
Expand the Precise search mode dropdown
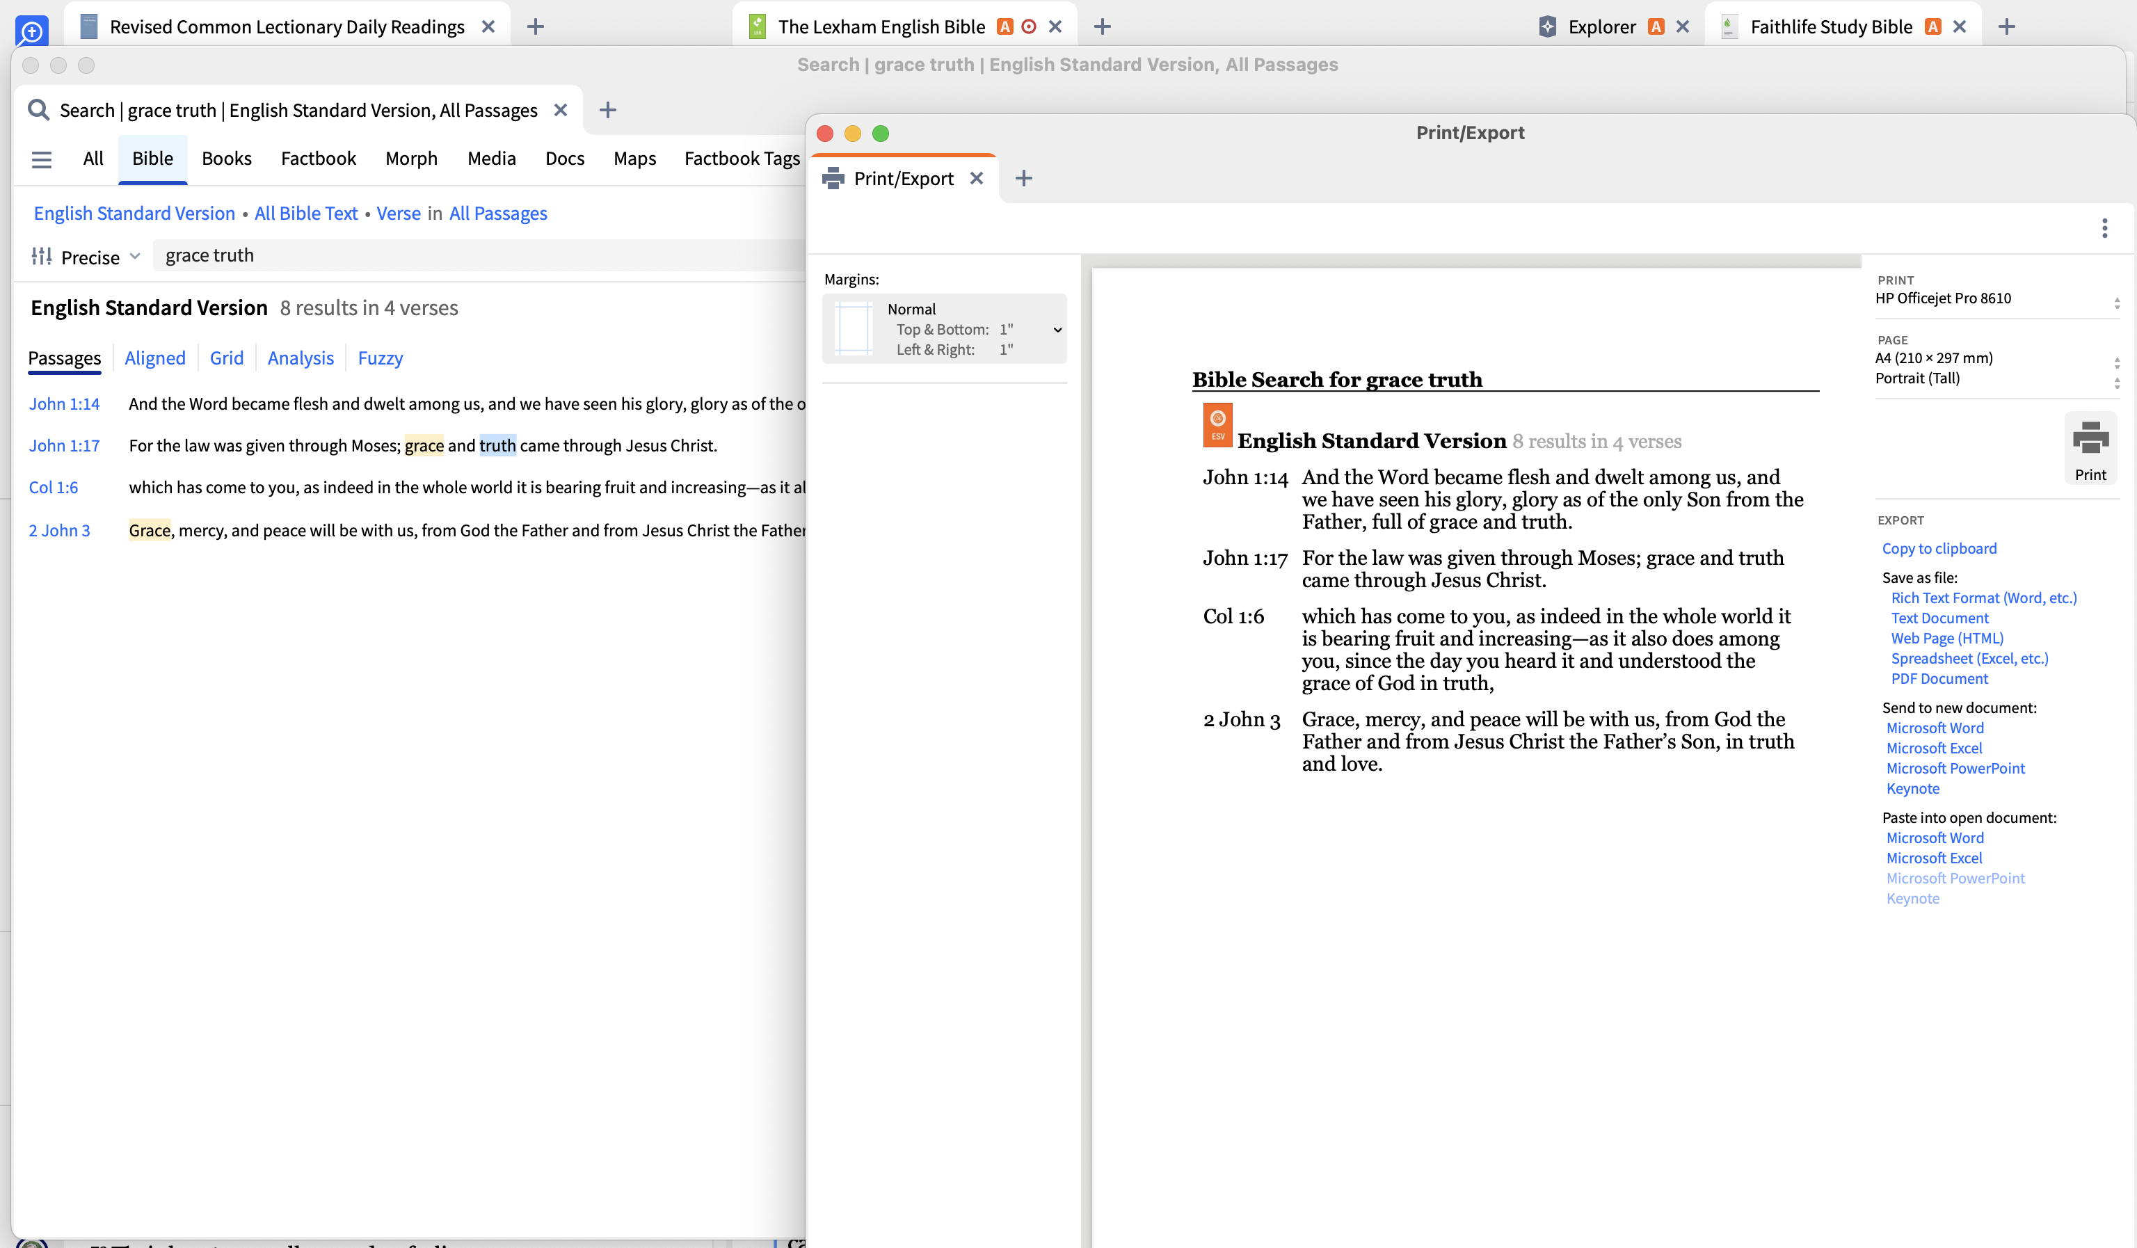tap(135, 256)
